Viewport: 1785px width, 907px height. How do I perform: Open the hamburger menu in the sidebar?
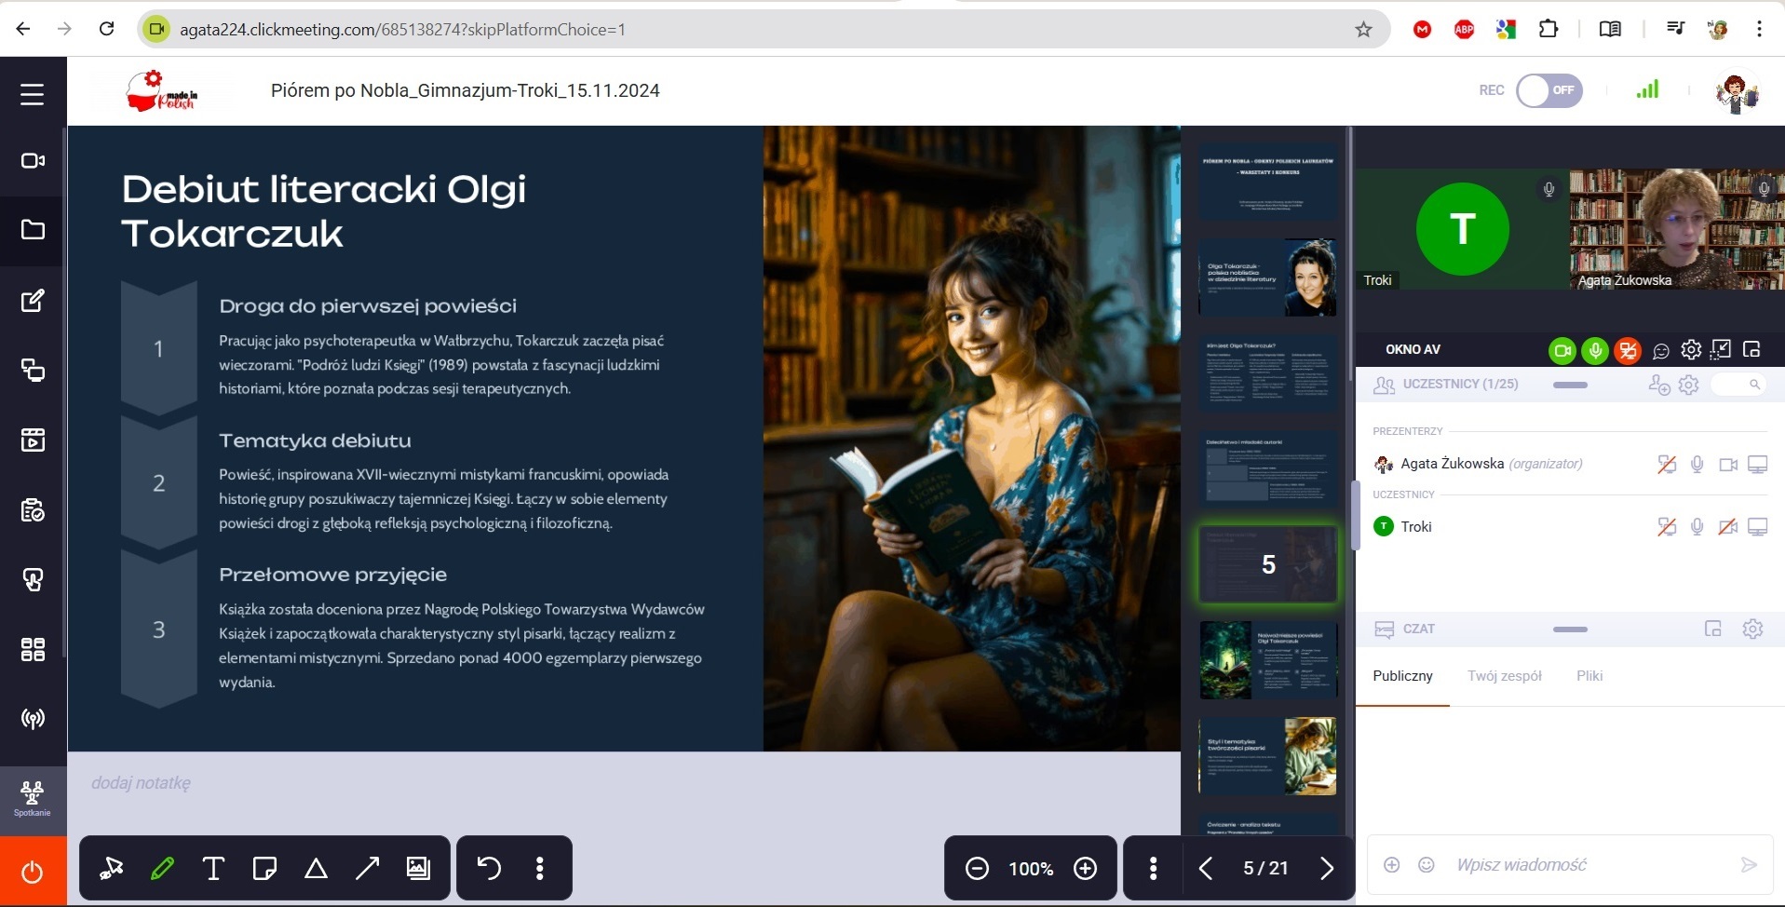pos(33,94)
